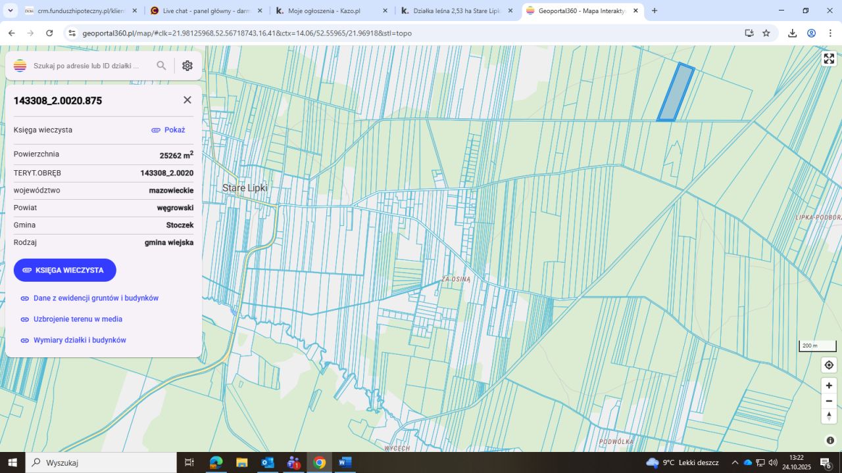Open Word from taskbar
This screenshot has height=473, width=842.
(x=345, y=462)
